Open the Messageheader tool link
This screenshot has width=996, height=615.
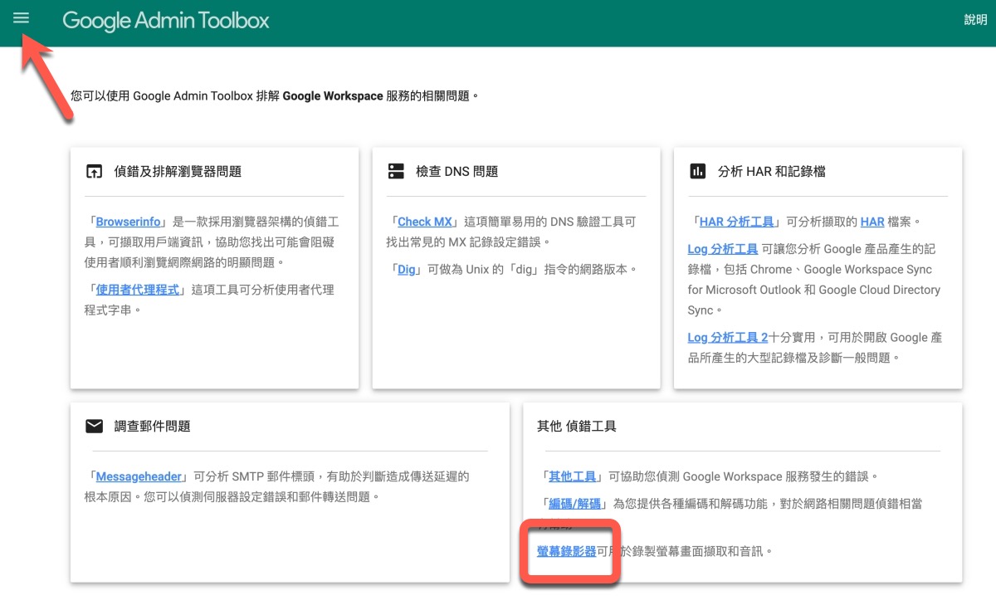pyautogui.click(x=139, y=476)
